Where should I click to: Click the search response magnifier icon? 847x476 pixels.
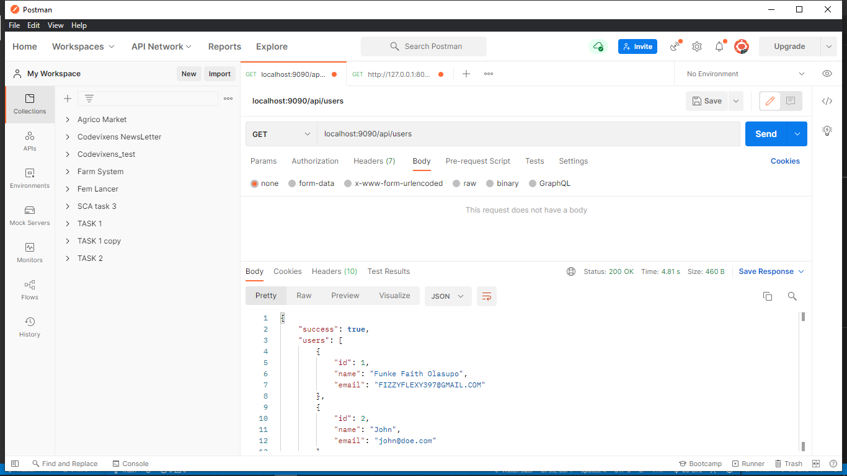[x=792, y=296]
